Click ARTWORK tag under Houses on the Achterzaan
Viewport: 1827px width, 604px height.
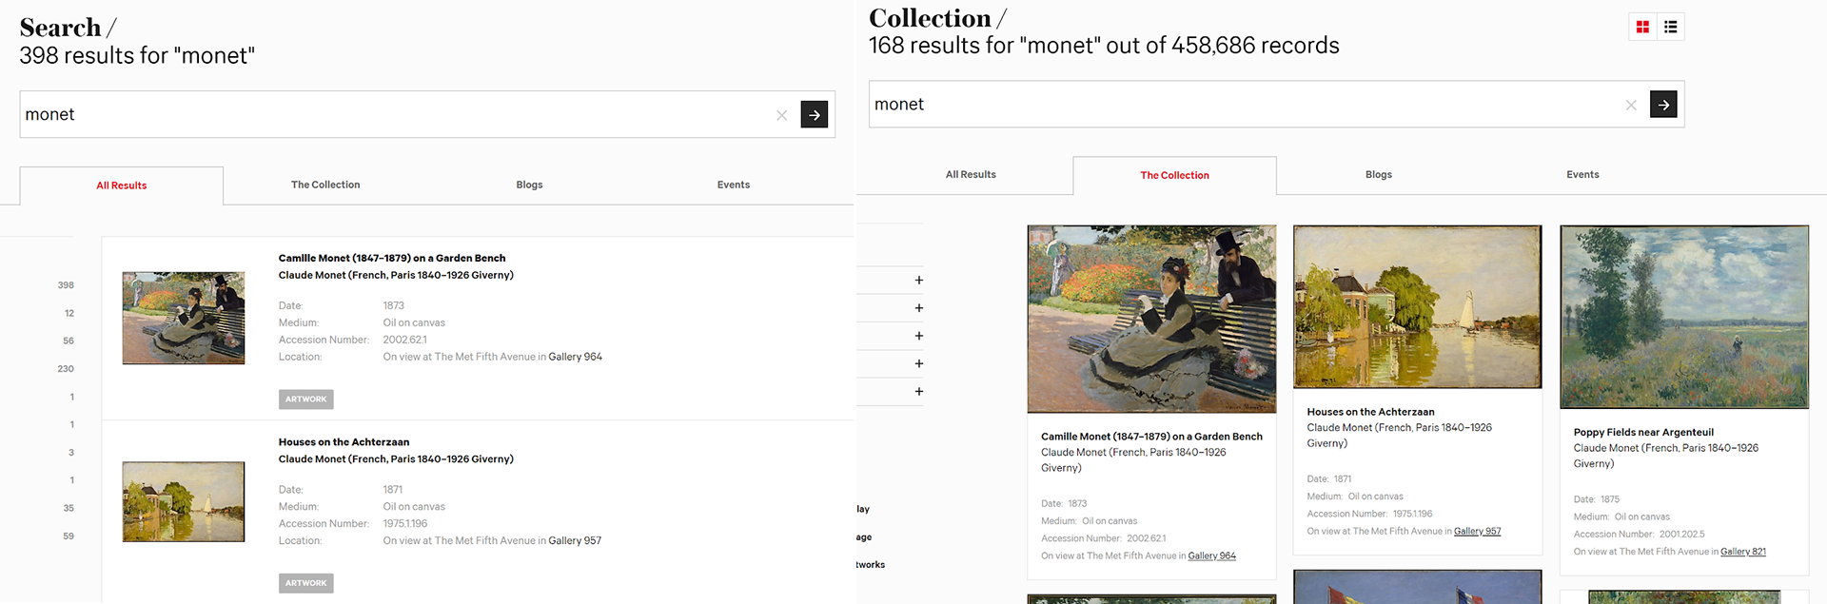tap(305, 583)
